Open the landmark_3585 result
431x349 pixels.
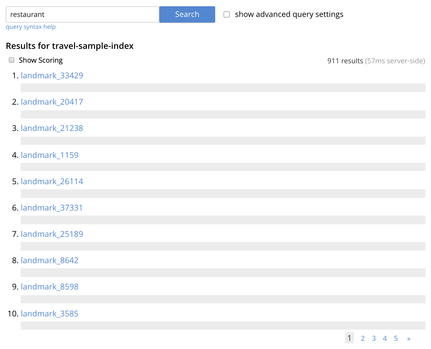tap(49, 313)
